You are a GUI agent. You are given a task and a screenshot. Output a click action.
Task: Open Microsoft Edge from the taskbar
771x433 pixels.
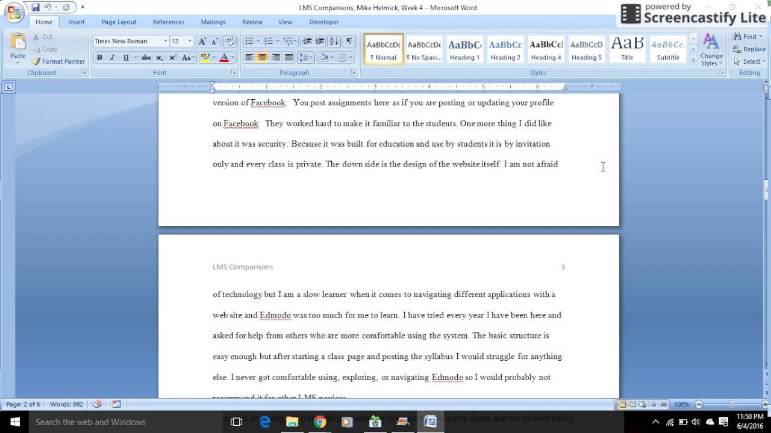click(265, 422)
